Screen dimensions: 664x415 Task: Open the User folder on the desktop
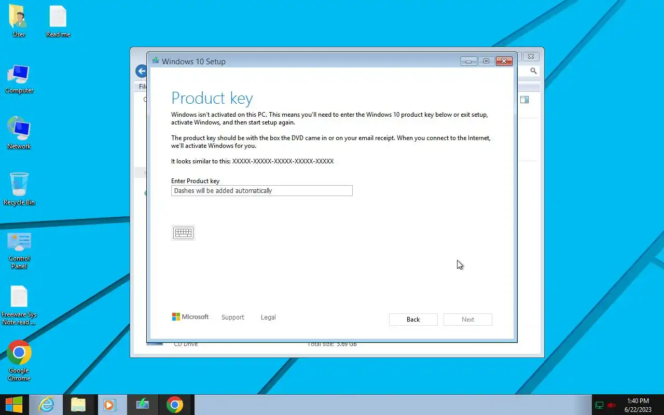(x=19, y=21)
